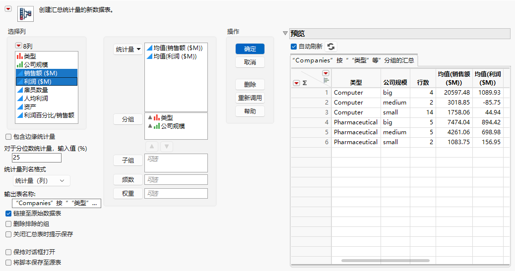Open the 统计量列名格式 dropdown
This screenshot has height=271, width=515.
coord(41,181)
